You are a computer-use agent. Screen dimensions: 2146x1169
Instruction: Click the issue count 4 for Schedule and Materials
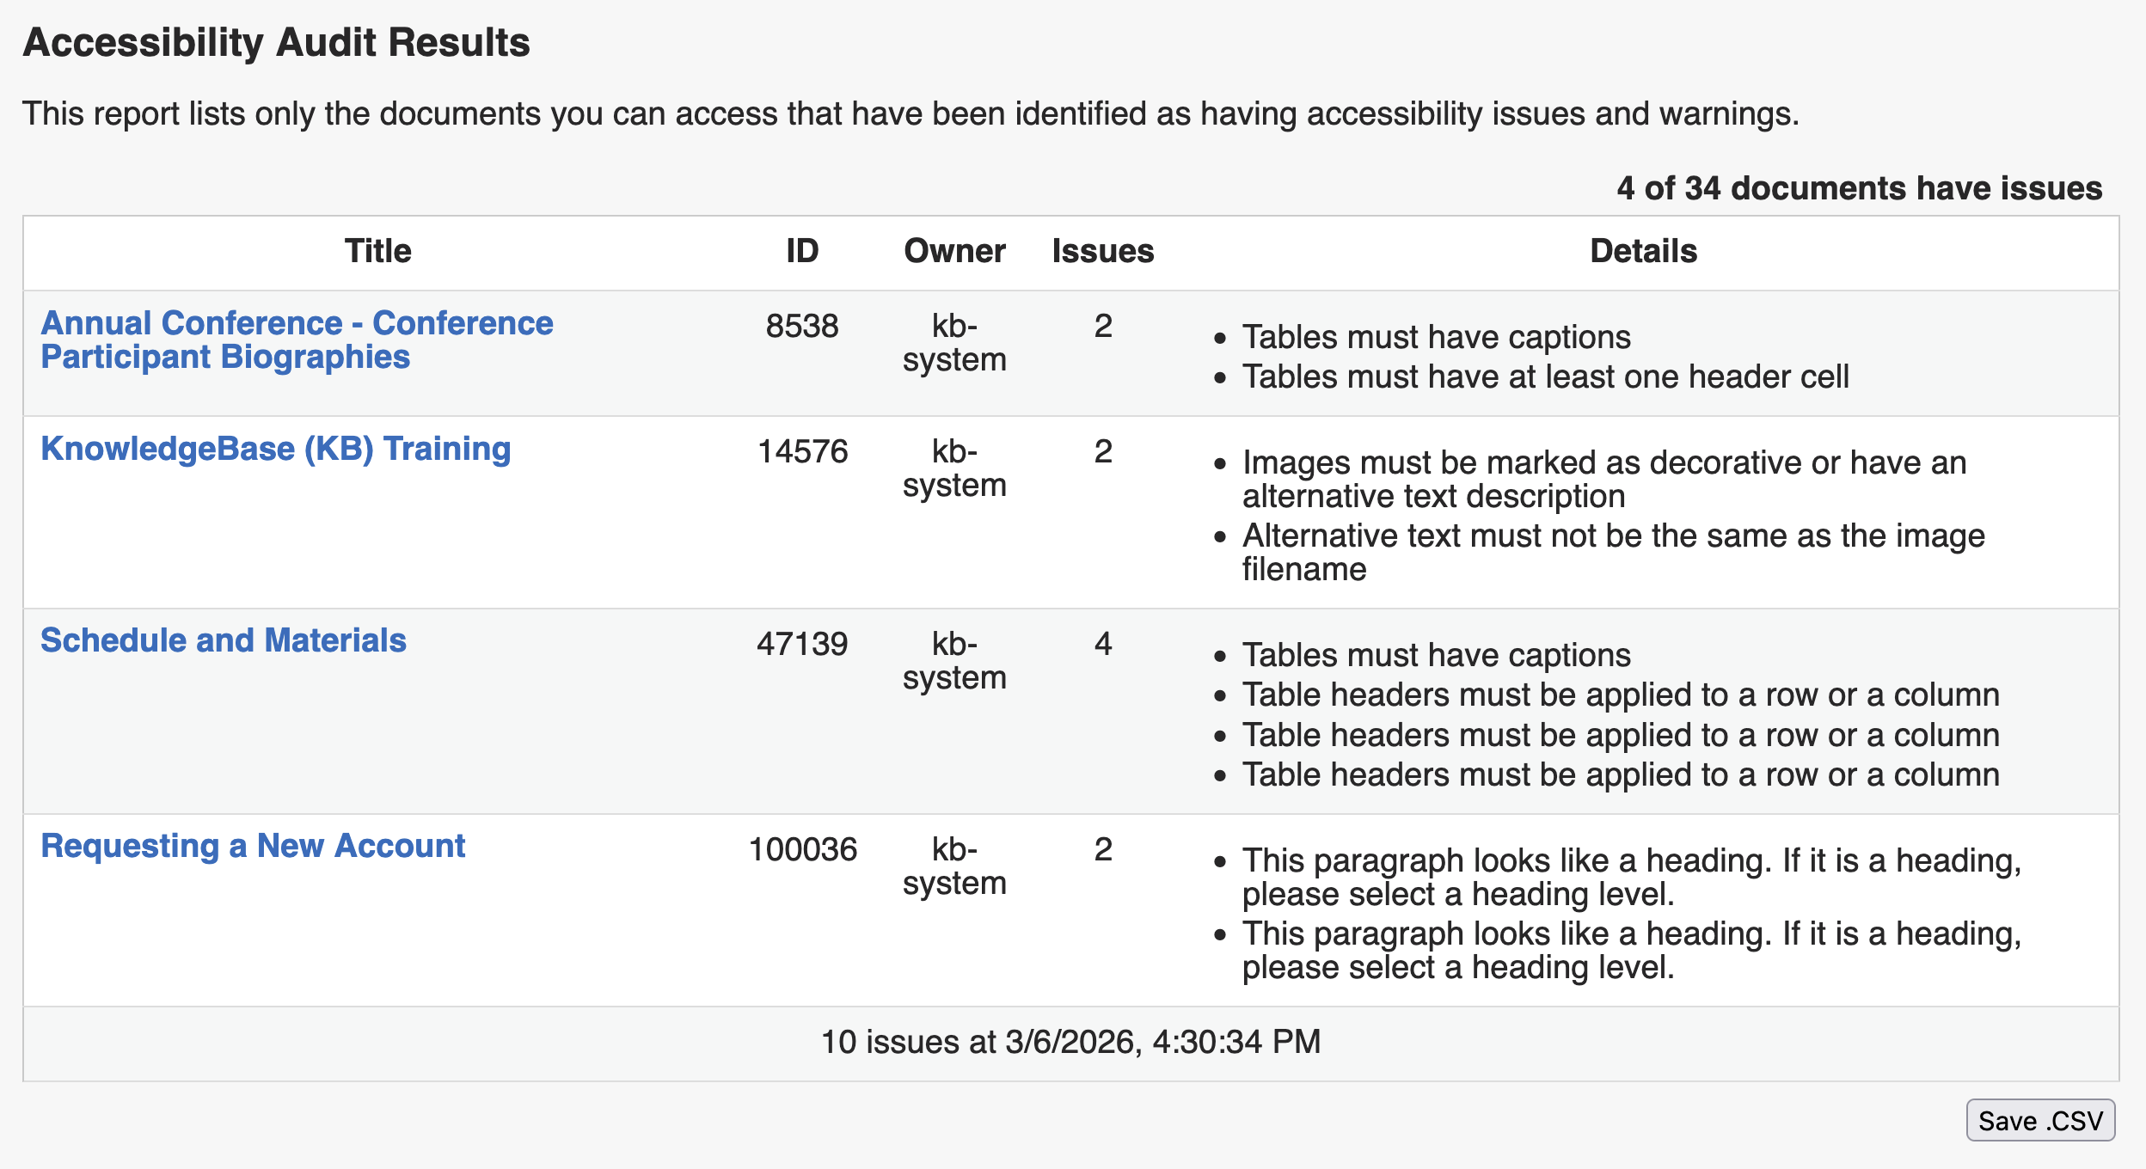tap(1106, 643)
